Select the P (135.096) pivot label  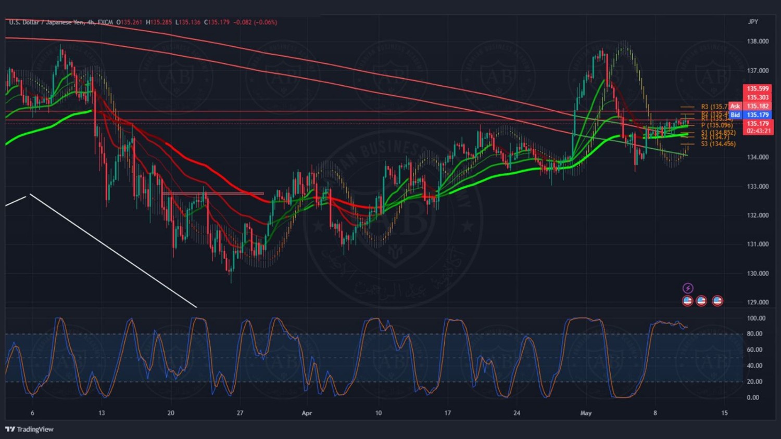[x=717, y=125]
